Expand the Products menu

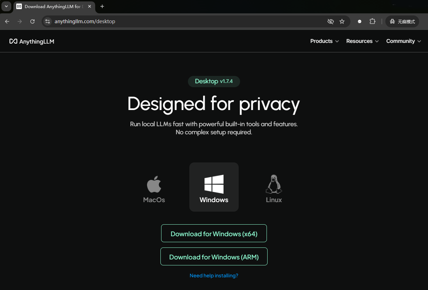325,41
